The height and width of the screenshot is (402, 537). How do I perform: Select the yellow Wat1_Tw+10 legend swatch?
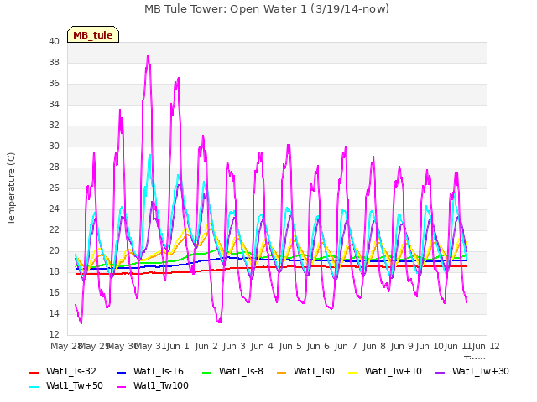click(x=352, y=372)
